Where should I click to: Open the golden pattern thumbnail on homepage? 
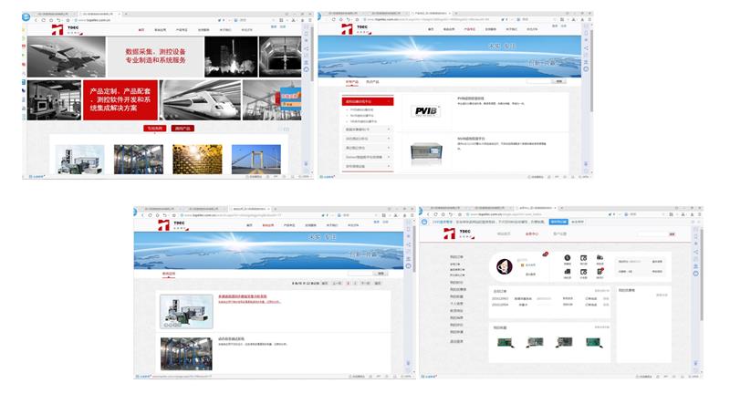point(197,159)
